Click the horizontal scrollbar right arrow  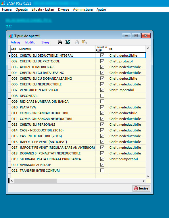[x=144, y=181]
